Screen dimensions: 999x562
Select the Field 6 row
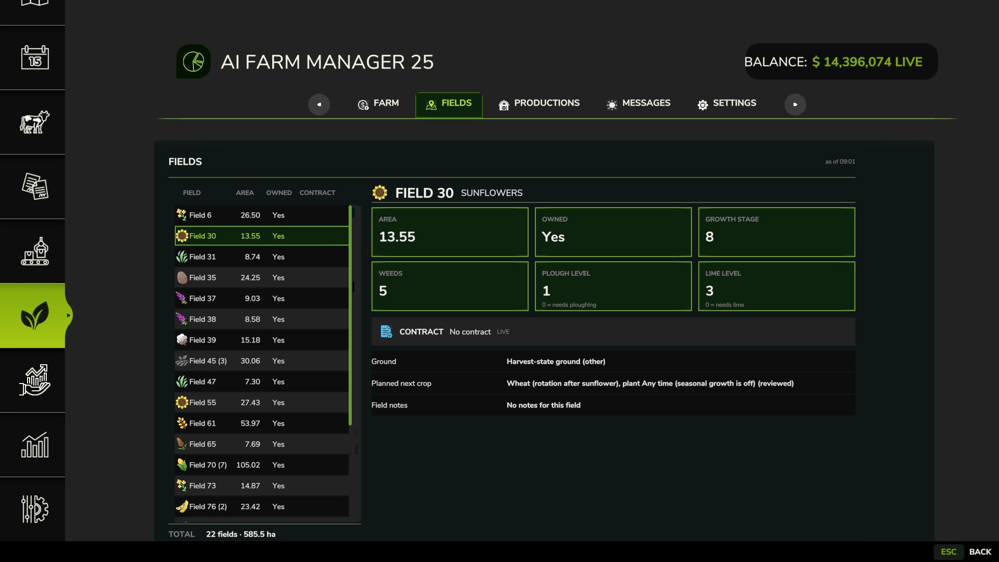[262, 215]
